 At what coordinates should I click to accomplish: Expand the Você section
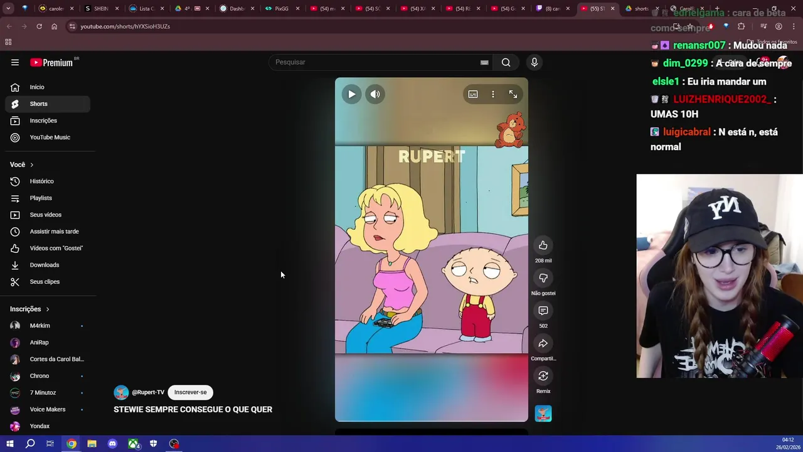(22, 164)
